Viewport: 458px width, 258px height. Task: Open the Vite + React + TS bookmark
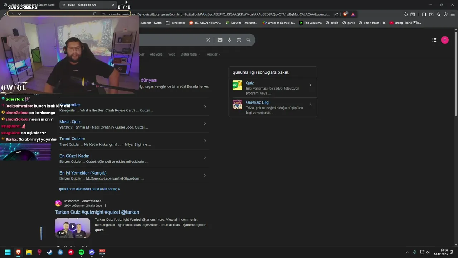[372, 23]
